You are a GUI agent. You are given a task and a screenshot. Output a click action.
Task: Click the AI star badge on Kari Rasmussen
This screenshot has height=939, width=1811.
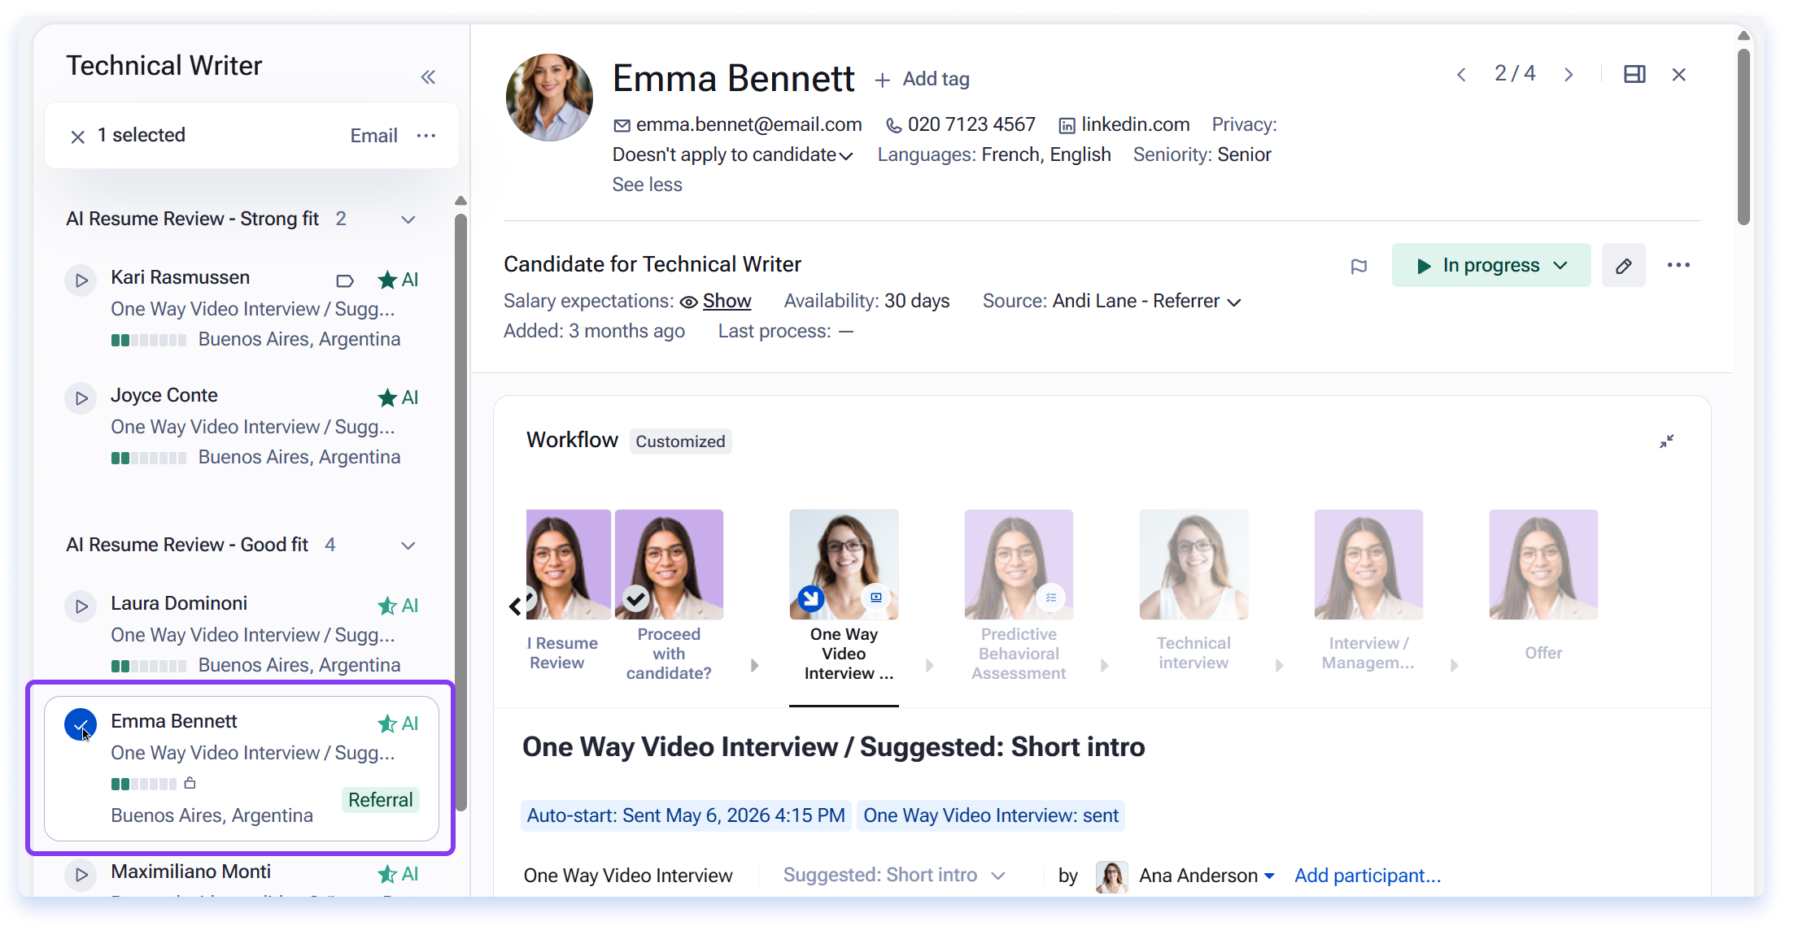tap(398, 280)
